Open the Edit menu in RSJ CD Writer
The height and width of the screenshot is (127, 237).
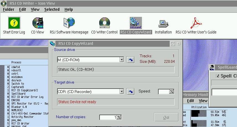click(x=22, y=9)
